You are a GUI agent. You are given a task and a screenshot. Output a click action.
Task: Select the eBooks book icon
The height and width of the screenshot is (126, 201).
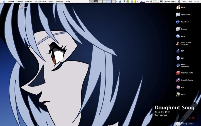[x=178, y=66]
